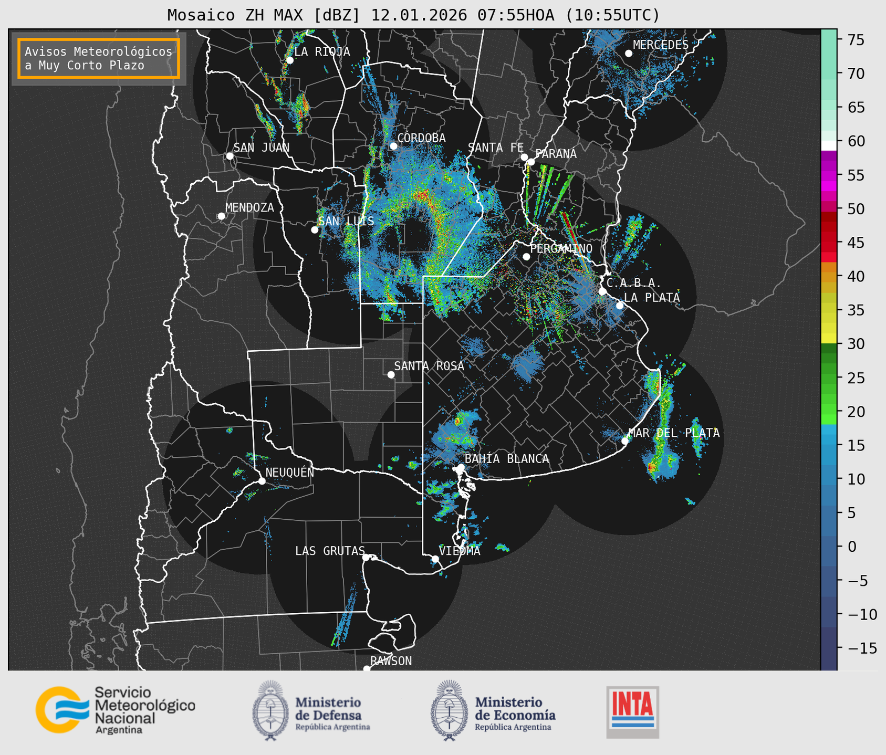
Task: Click the 25 colorbar tick label
Action: tap(856, 378)
